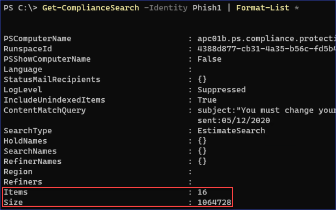Viewport: 336px width, 210px height.
Task: Click the HoldNames property label
Action: click(25, 141)
